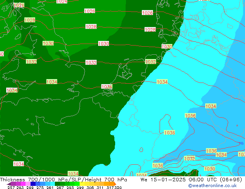Click the 1024 isobar label
The image size is (245, 189).
point(62,2)
